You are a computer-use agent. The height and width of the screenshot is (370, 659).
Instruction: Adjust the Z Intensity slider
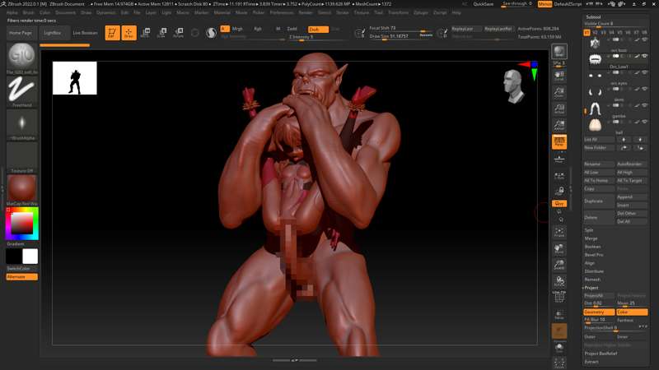click(x=315, y=37)
